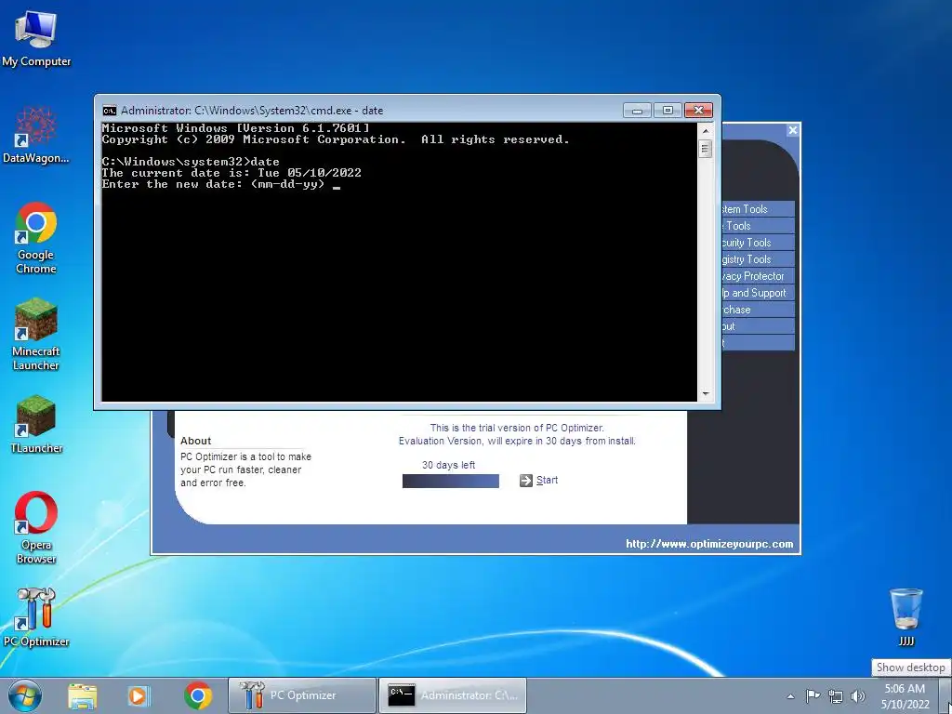Open Registry Tools in PC Optimizer menu
952x714 pixels.
click(x=758, y=259)
